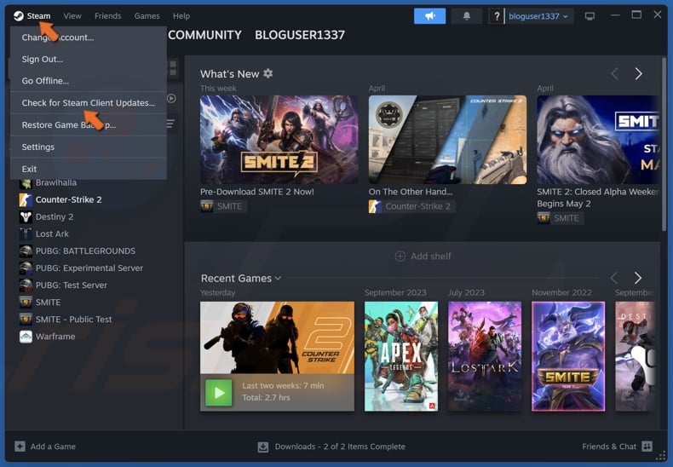The width and height of the screenshot is (673, 467).
Task: Go to previous What's New items
Action: click(614, 74)
